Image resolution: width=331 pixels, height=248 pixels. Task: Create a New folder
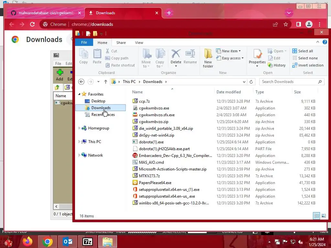208,58
